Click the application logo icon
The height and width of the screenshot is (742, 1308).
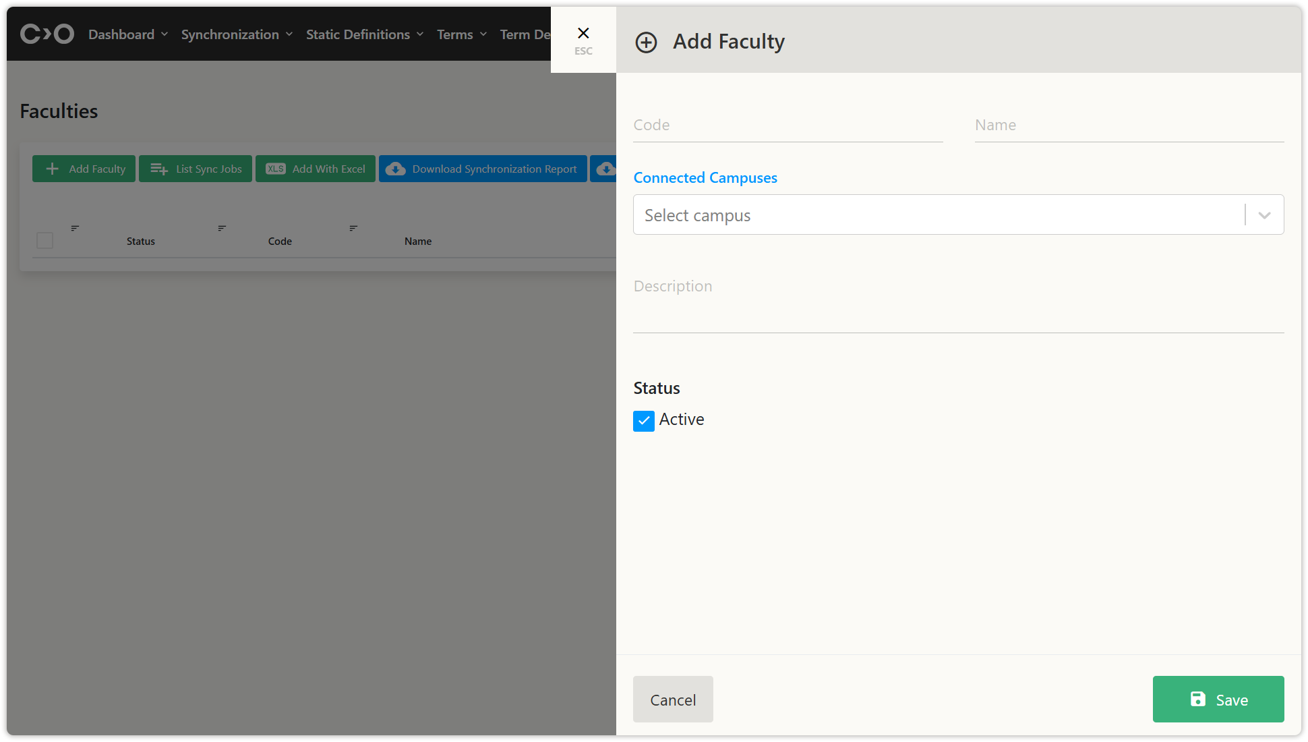[x=47, y=34]
